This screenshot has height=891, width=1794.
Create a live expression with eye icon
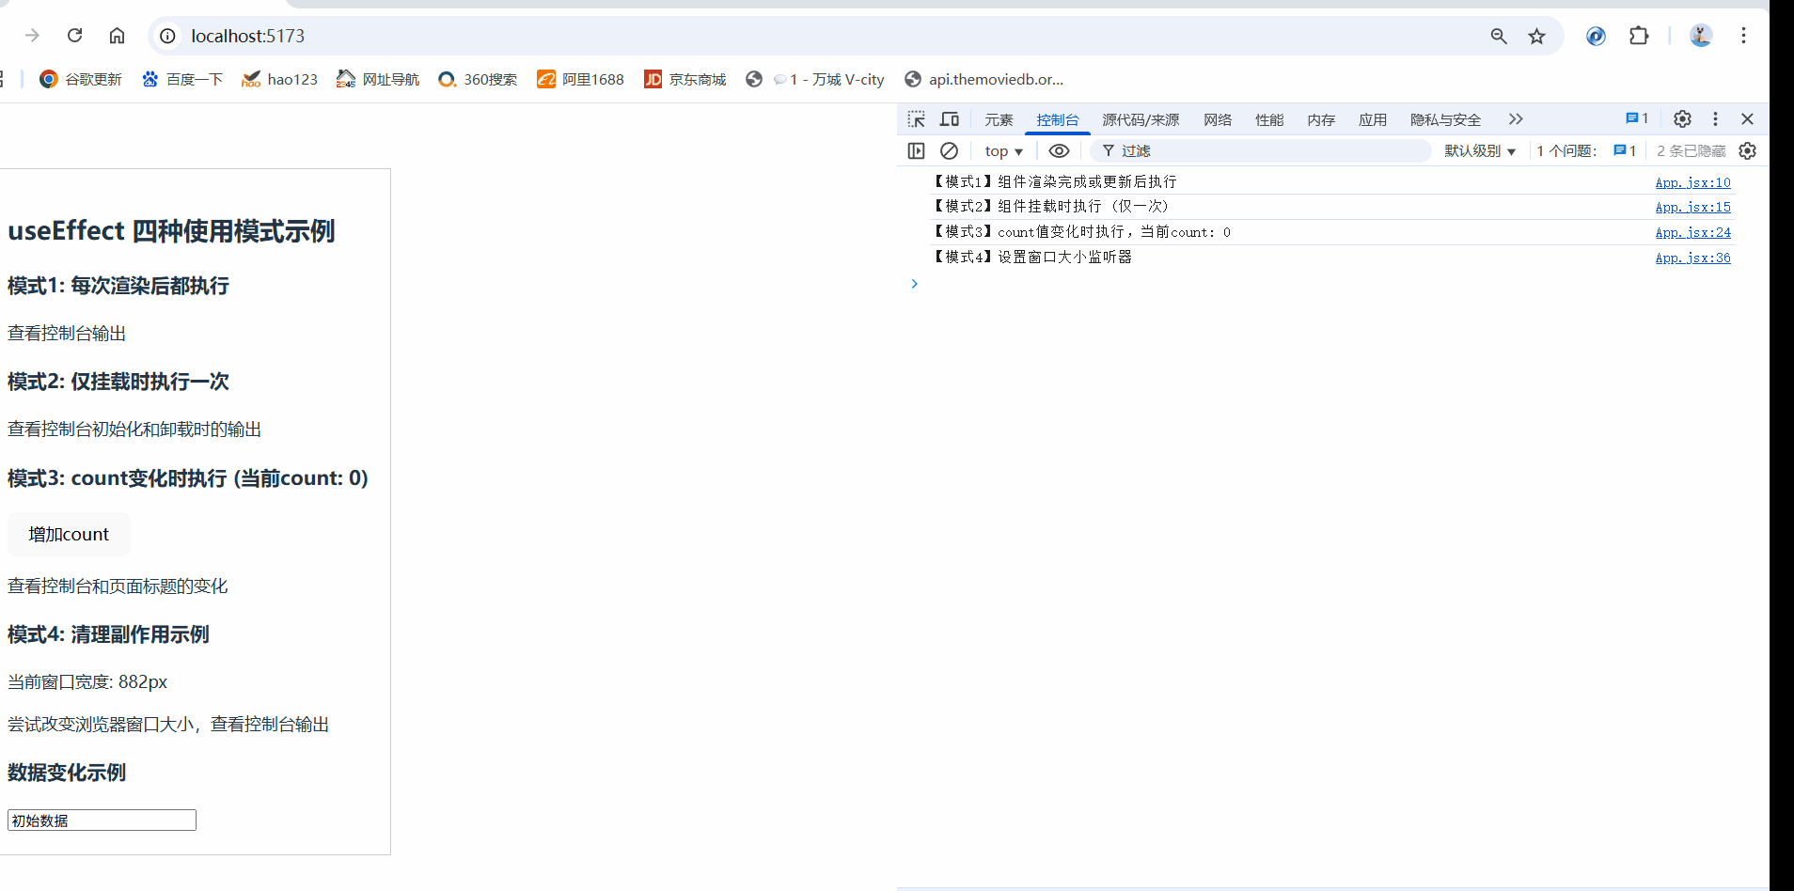tap(1059, 151)
